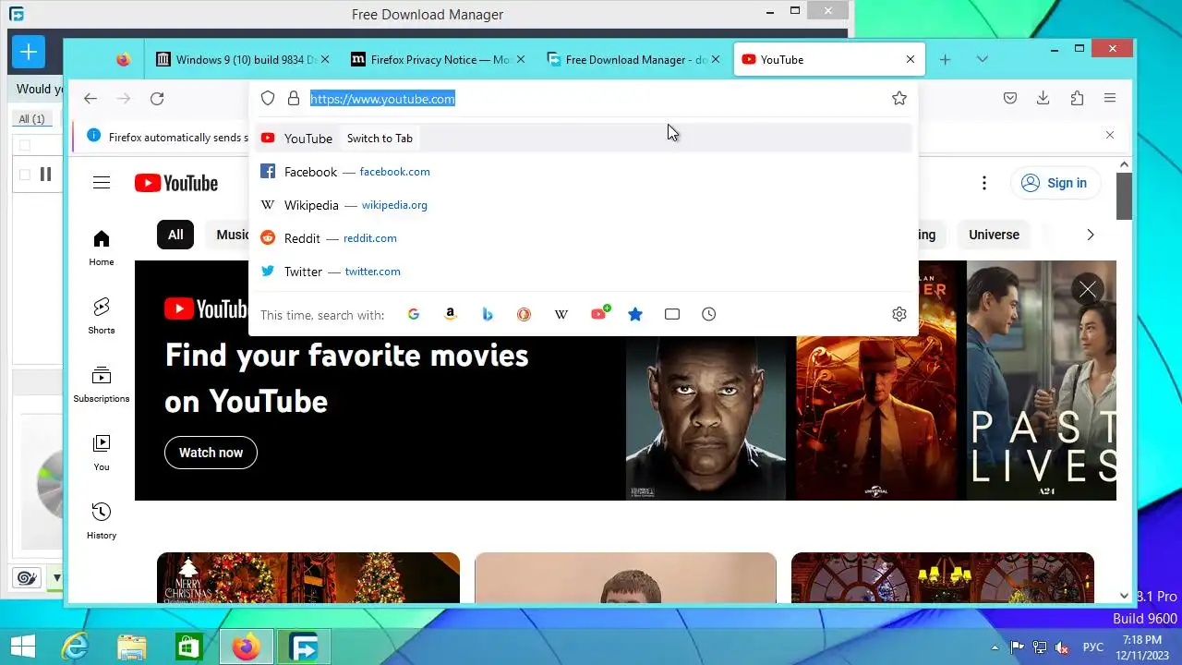1182x665 pixels.
Task: Dismiss Firefox notification bar X
Action: coord(1110,135)
